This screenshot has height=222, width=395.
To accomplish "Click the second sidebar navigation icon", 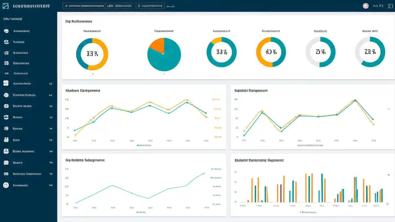I will click(x=7, y=42).
